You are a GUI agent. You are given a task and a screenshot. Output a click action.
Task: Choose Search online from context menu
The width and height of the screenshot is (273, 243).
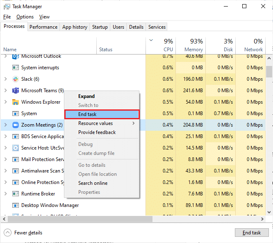click(x=93, y=183)
